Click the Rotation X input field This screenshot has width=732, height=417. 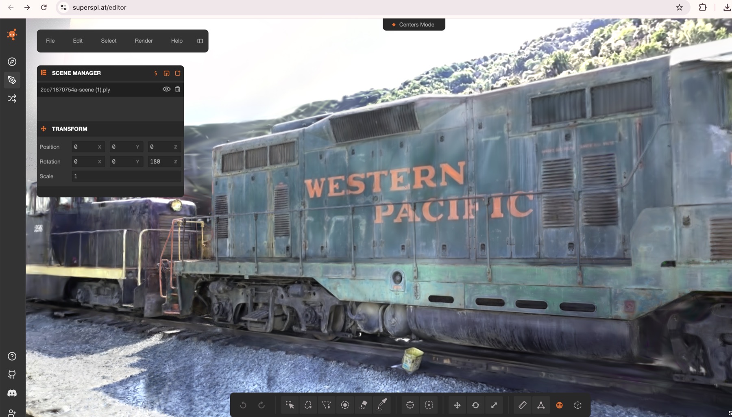[x=88, y=161]
